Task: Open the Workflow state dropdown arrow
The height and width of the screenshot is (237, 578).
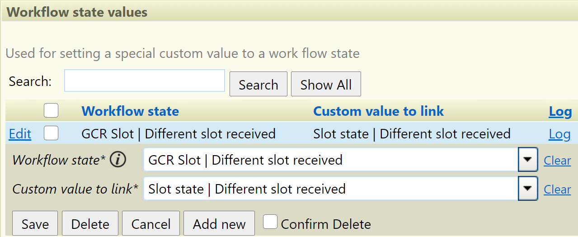Action: [x=527, y=160]
